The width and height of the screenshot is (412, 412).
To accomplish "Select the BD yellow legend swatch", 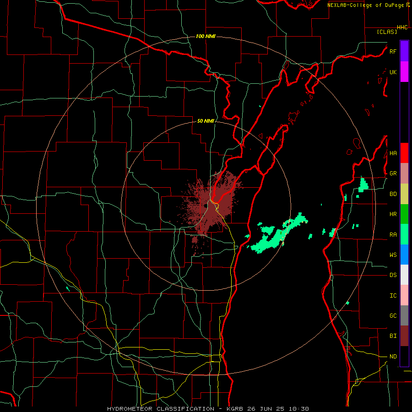I will (404, 194).
